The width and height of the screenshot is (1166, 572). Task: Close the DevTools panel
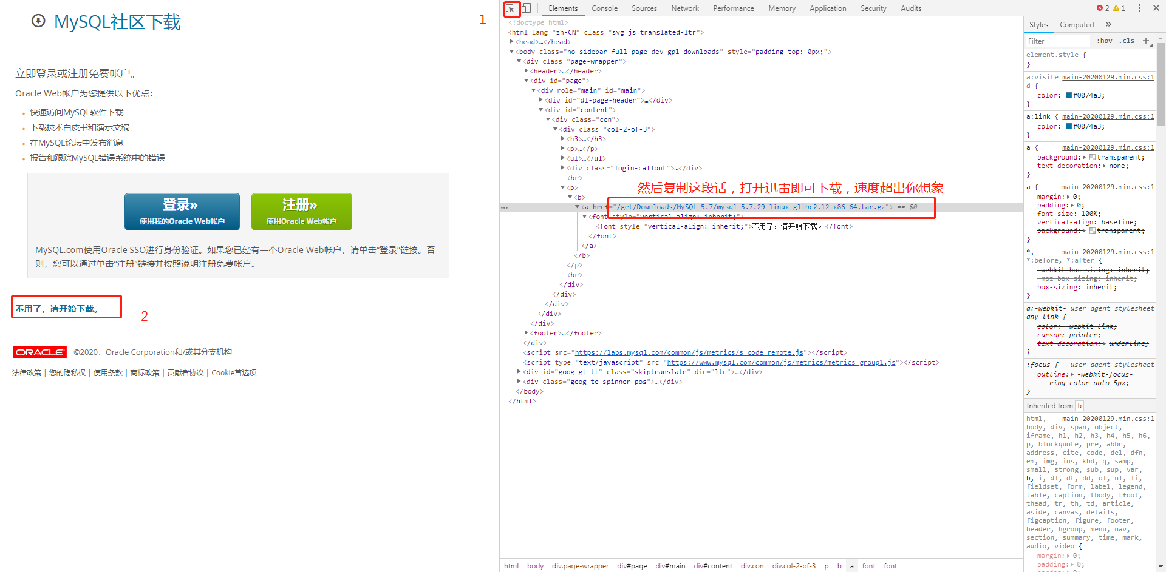[1155, 8]
